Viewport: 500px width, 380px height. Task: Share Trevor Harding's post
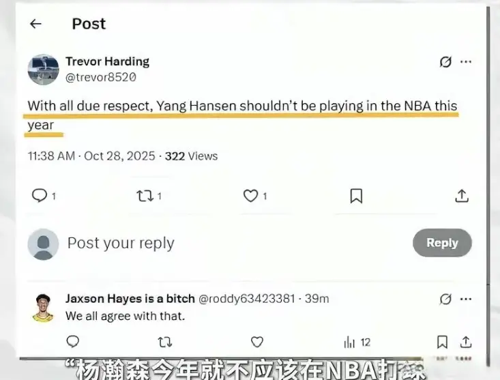coord(462,196)
